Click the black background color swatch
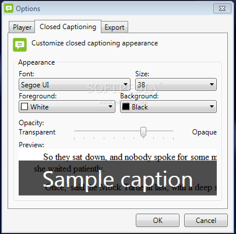 pos(126,107)
